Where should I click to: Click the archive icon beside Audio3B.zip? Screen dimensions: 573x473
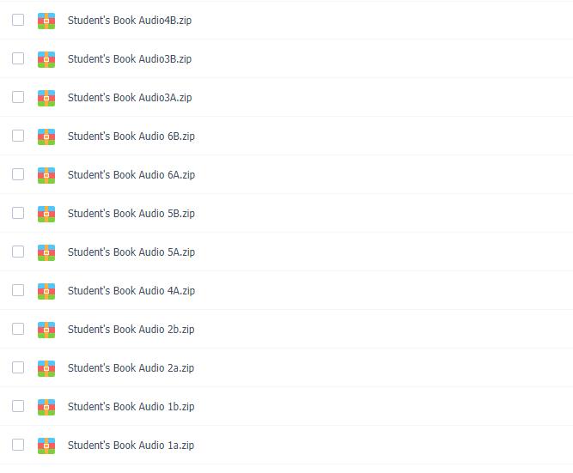pos(46,59)
